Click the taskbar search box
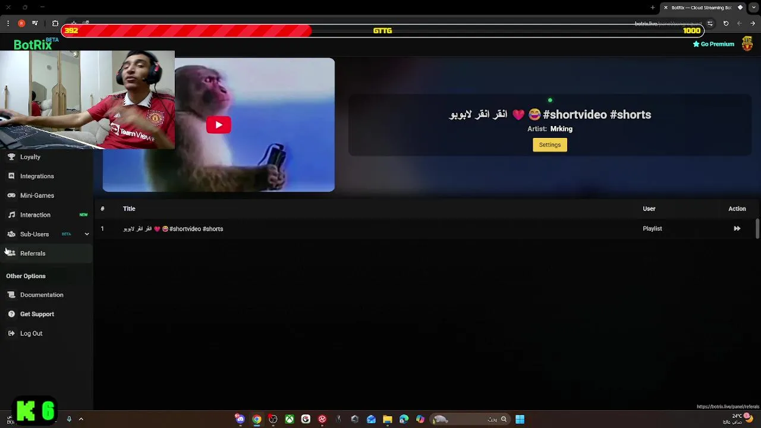The height and width of the screenshot is (428, 761). [x=470, y=420]
